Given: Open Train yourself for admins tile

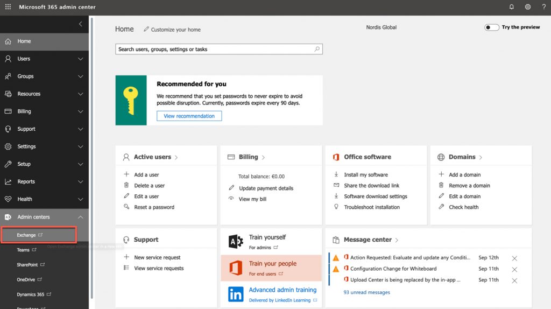Looking at the screenshot, I should tap(271, 242).
